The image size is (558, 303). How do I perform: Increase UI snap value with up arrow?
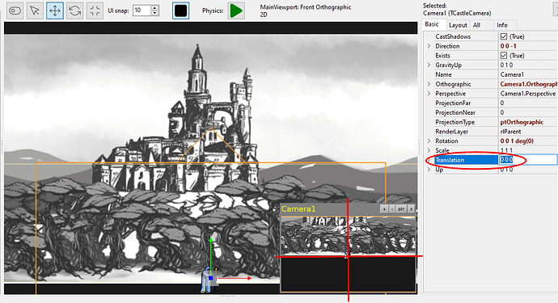[154, 8]
